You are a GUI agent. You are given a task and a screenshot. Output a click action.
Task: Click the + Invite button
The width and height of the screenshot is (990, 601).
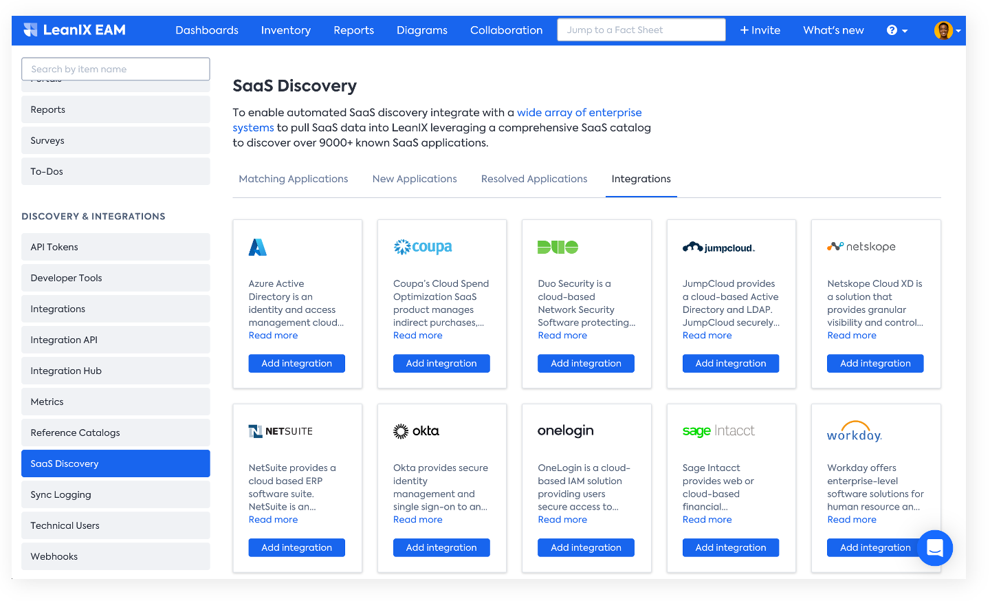click(x=760, y=30)
